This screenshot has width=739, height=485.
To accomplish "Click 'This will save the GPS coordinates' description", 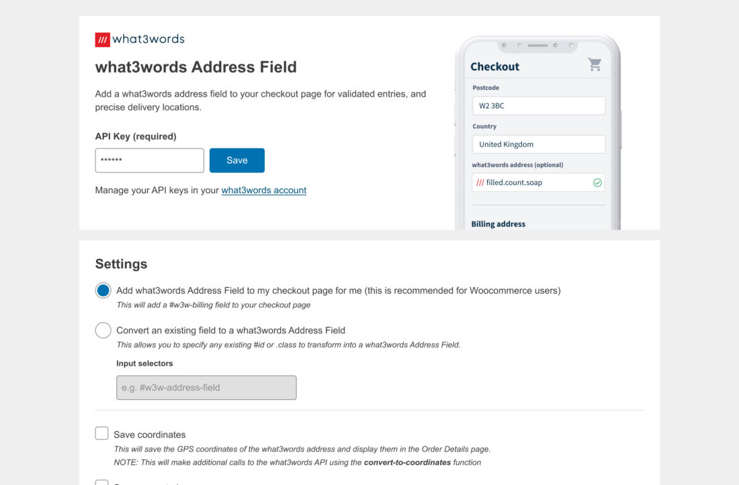I will [302, 449].
